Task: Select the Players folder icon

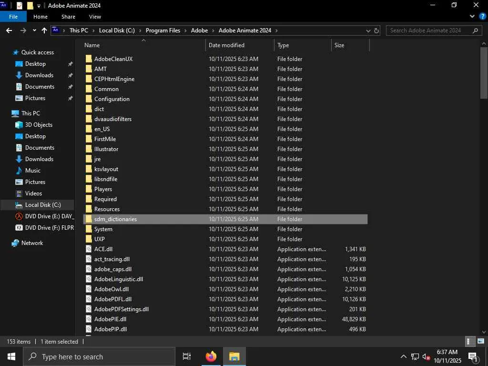Action: click(x=89, y=189)
